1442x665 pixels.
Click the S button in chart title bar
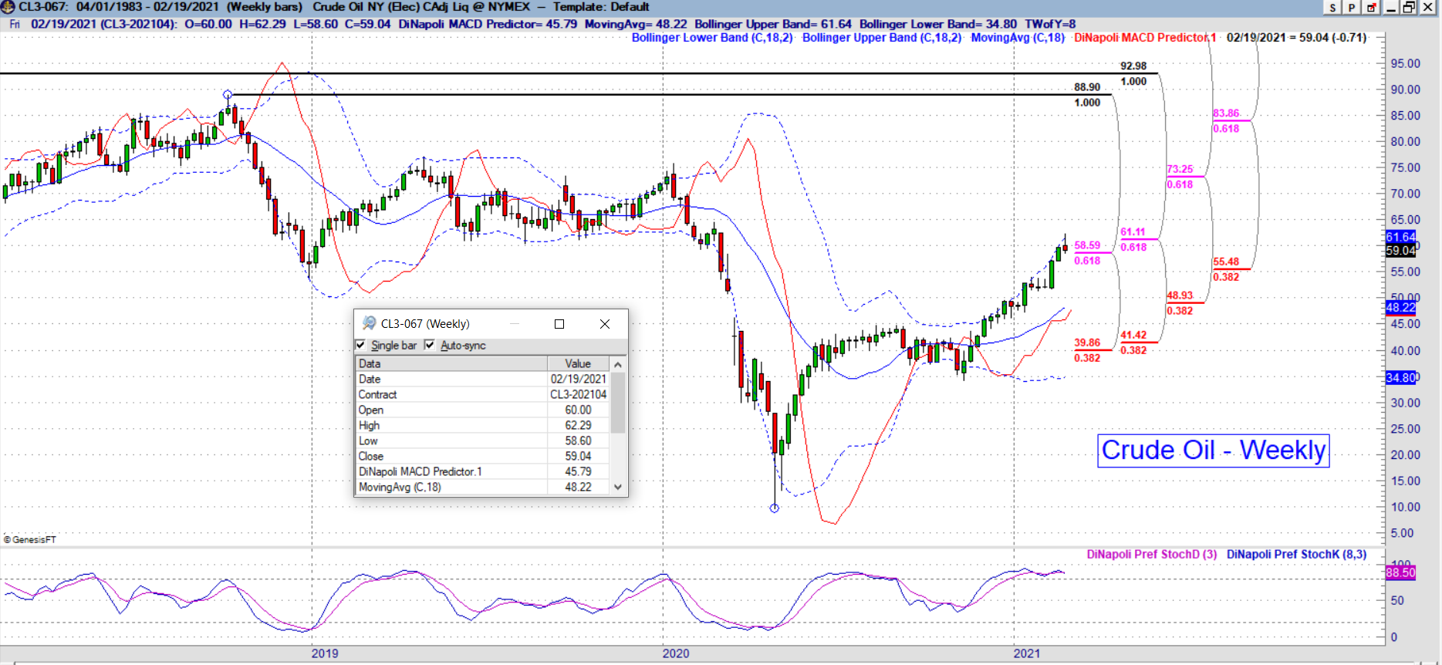coord(1332,8)
